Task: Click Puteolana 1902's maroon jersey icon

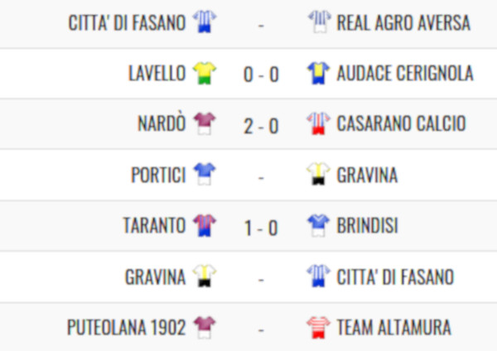Action: pos(205,327)
